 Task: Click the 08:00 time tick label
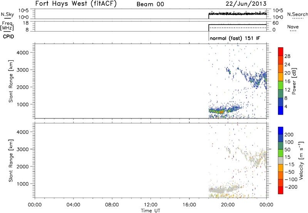click(112, 205)
